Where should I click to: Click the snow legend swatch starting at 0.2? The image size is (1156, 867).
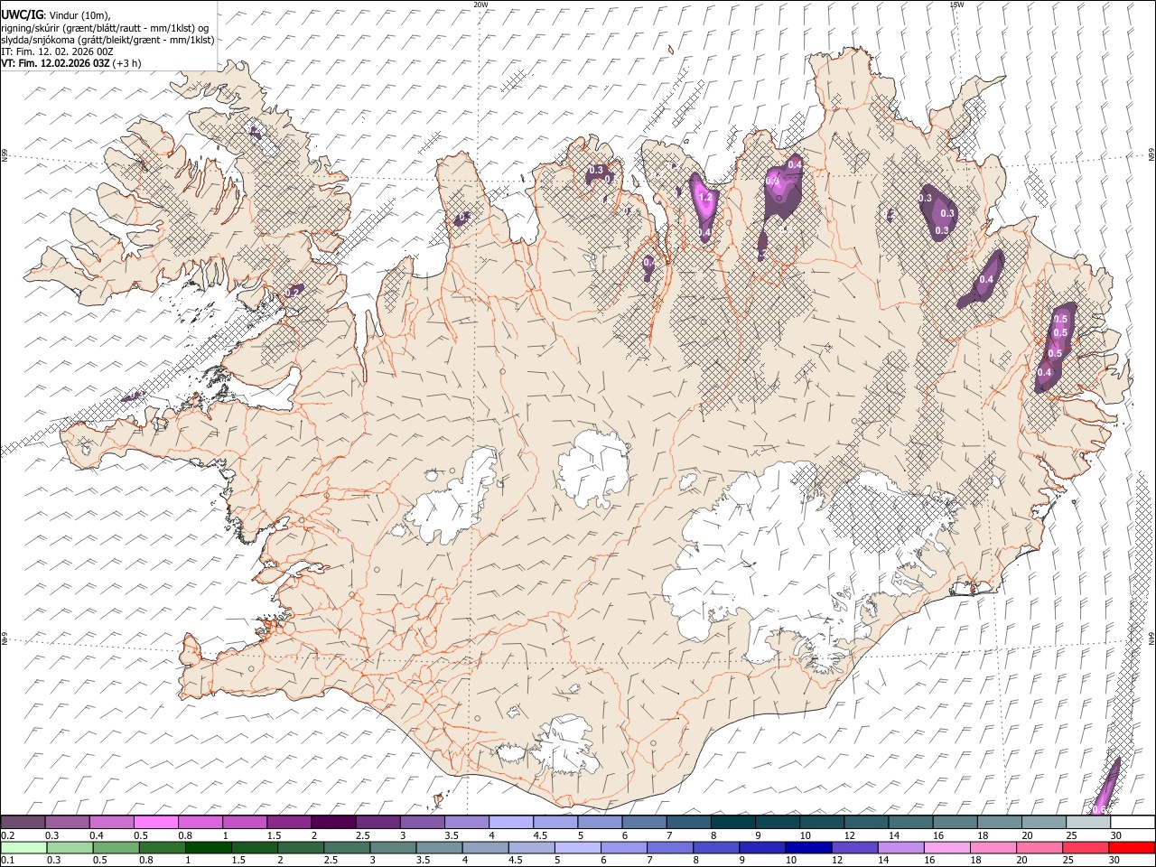coord(23,822)
